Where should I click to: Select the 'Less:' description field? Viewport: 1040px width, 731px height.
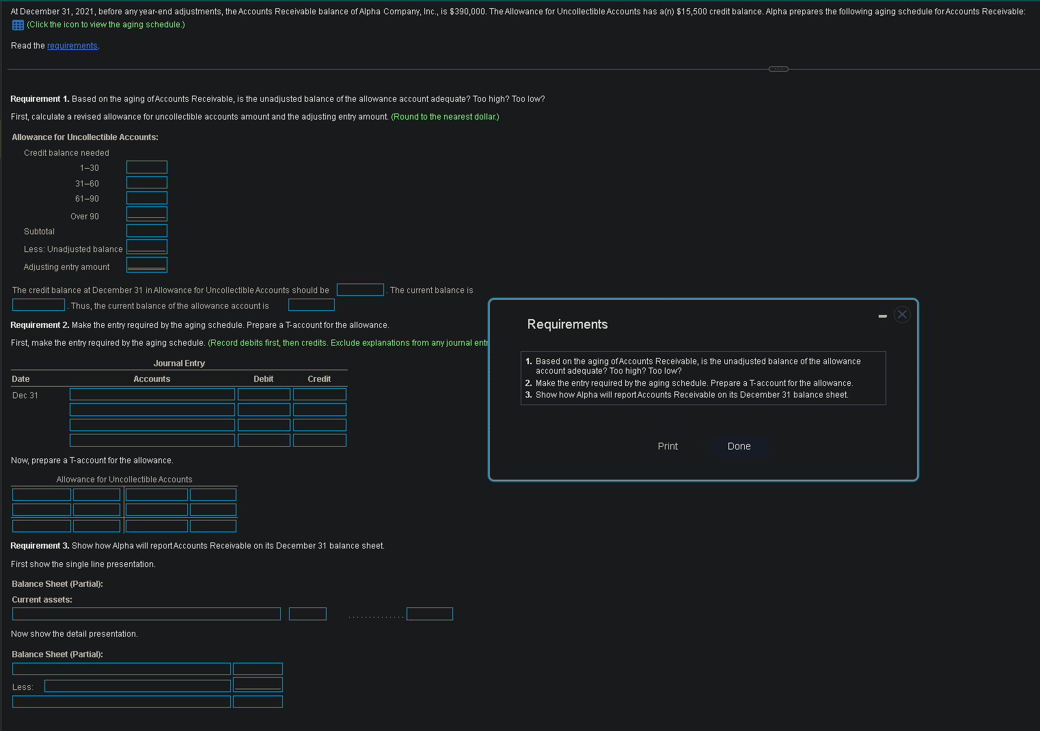(x=137, y=686)
